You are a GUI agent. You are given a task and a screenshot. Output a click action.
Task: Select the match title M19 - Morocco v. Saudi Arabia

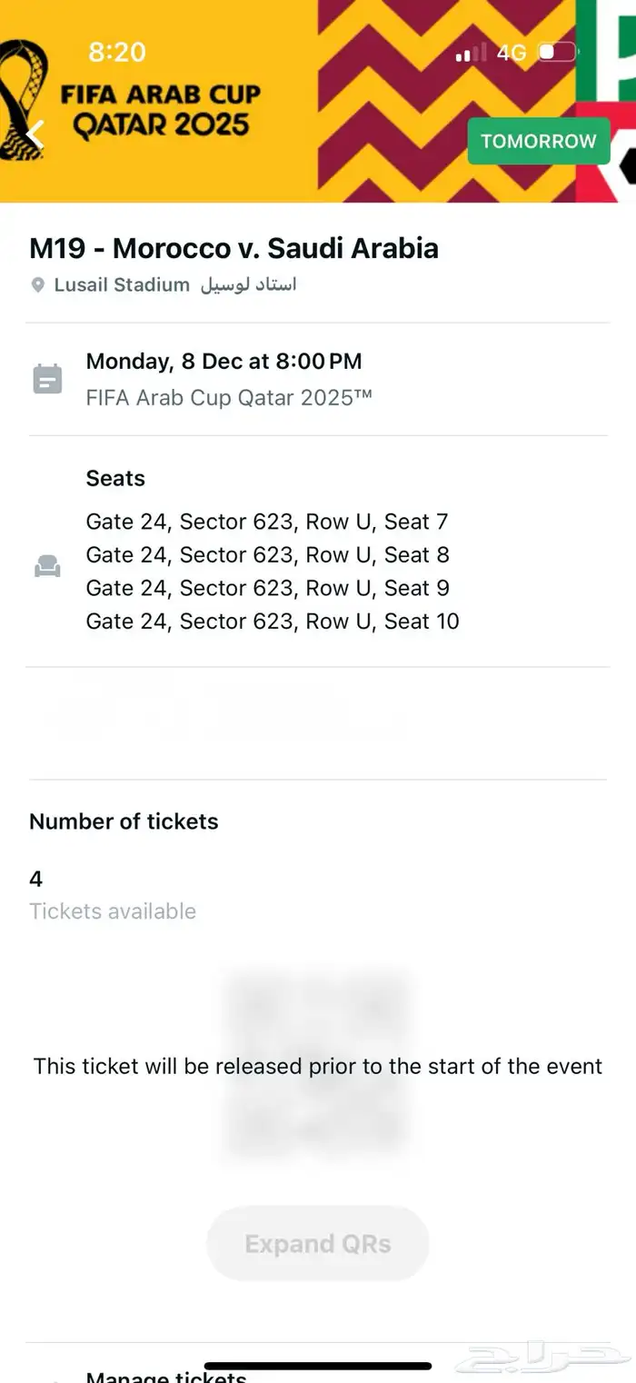[x=234, y=247]
